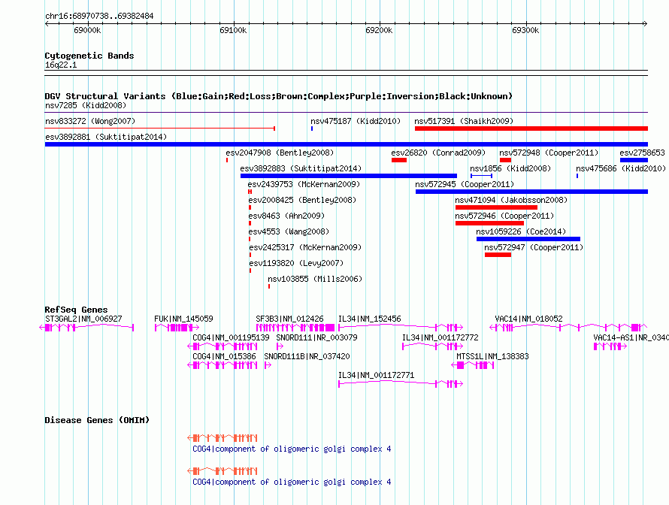Select COG4|NM_015386 RefSeq label
669x505 pixels.
click(224, 356)
